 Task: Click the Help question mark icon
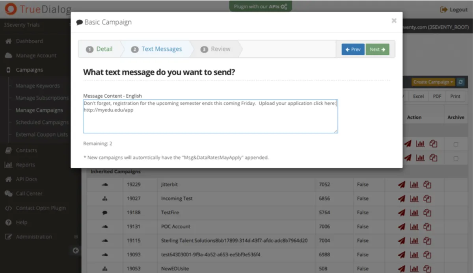pos(8,222)
